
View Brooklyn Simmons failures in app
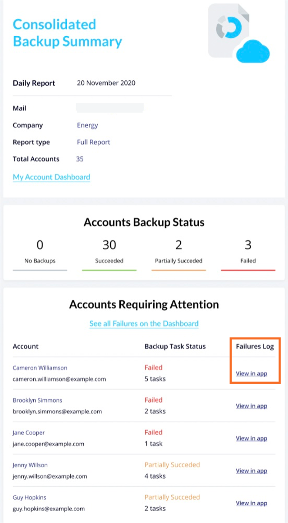(x=251, y=406)
